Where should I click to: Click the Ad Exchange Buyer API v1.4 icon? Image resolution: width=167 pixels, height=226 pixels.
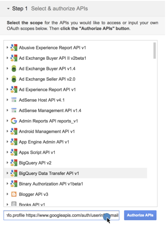point(14,69)
